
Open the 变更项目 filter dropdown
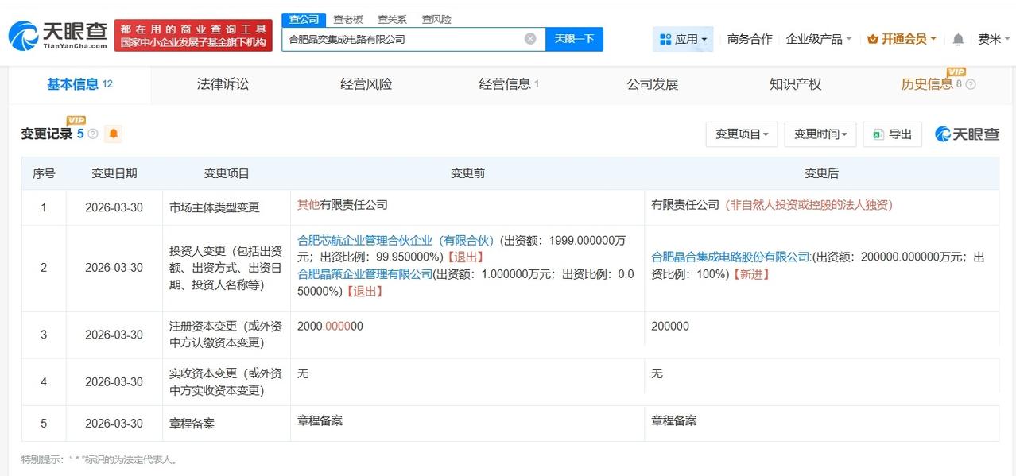pos(741,134)
